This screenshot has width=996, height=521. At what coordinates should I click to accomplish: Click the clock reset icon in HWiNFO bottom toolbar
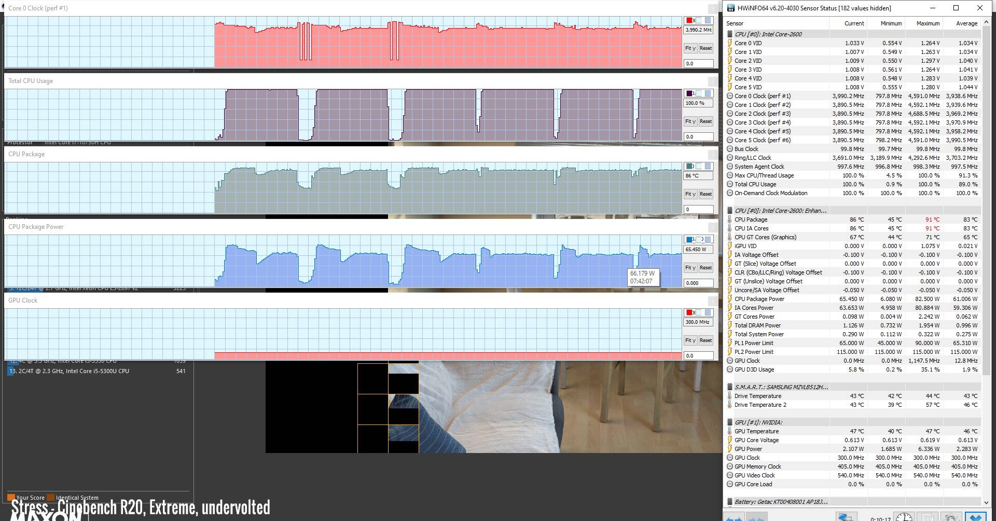[x=904, y=517]
